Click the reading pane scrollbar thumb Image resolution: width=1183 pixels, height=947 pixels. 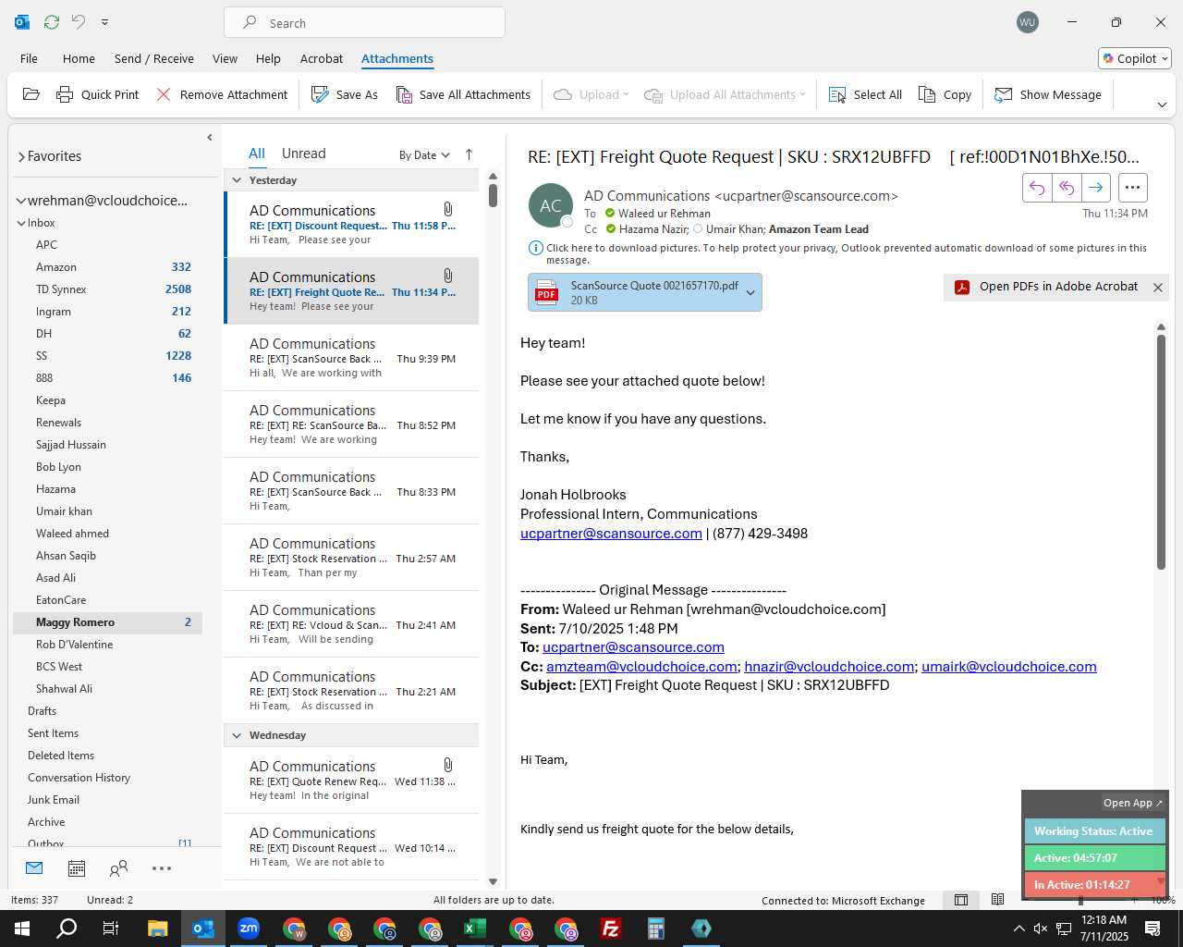click(x=1161, y=451)
